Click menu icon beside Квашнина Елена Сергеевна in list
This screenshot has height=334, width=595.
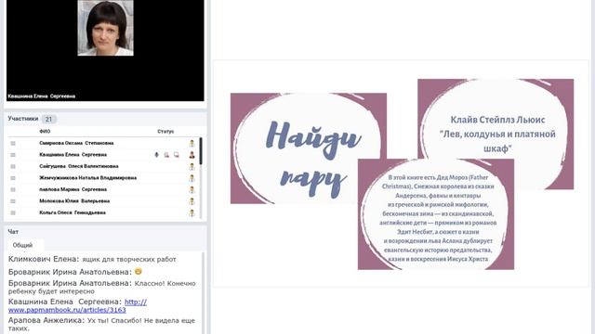[x=13, y=155]
